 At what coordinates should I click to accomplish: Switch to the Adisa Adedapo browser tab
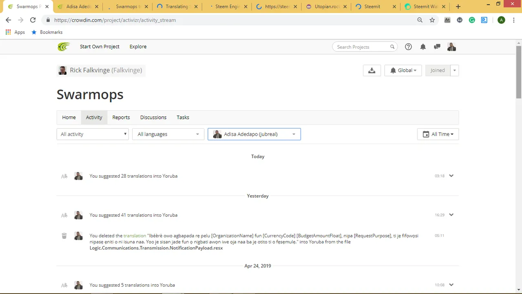tap(77, 7)
